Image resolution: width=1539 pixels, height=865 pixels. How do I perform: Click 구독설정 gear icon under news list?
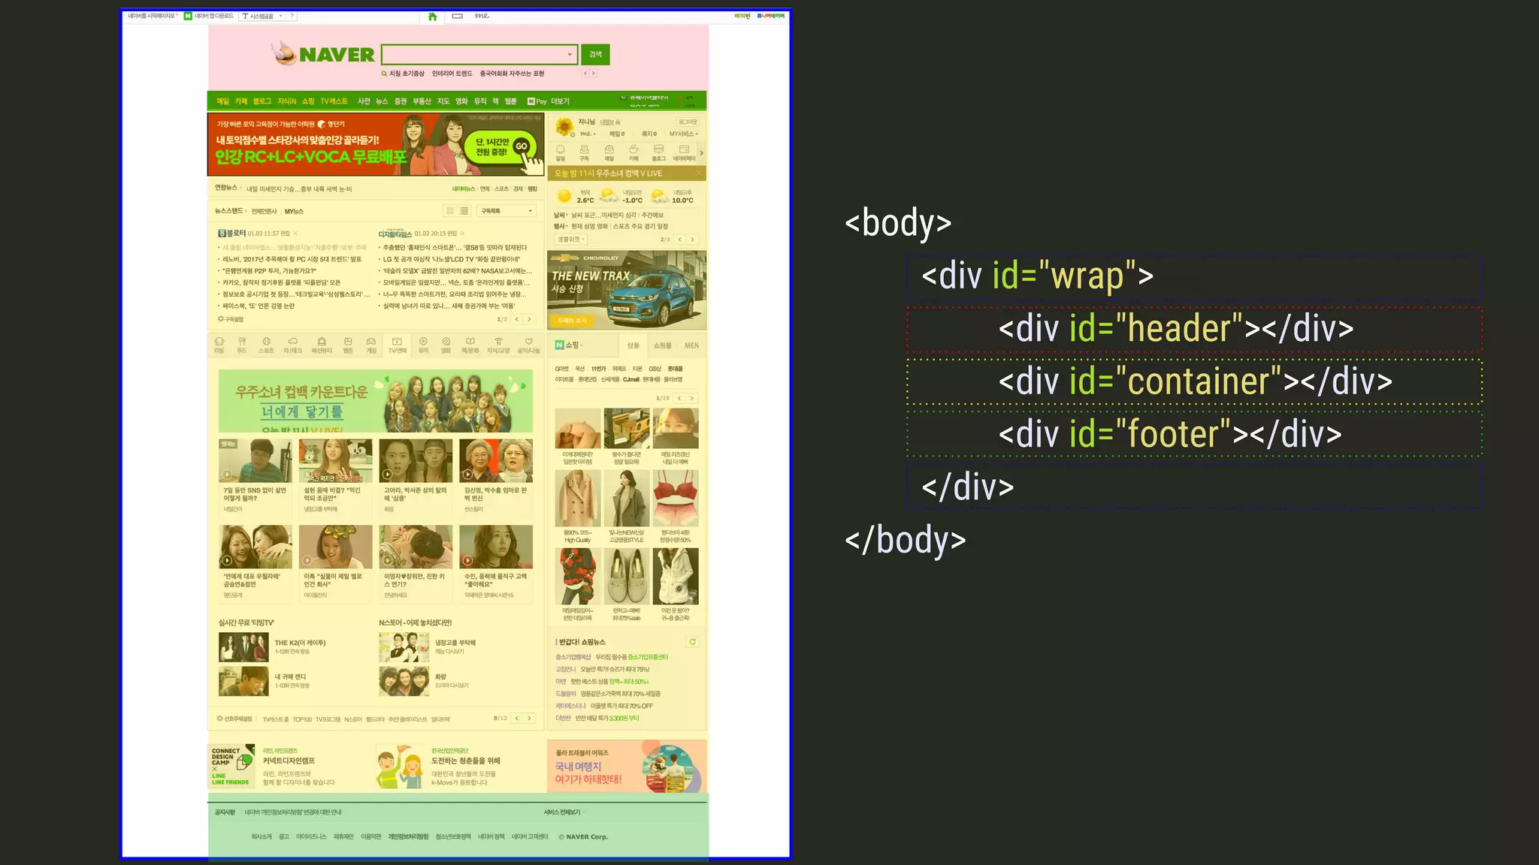(220, 319)
